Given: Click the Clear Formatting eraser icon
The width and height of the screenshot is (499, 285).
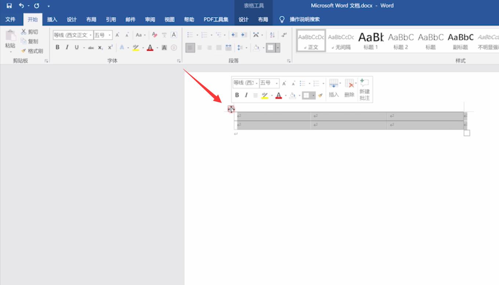Looking at the screenshot, I should point(155,35).
